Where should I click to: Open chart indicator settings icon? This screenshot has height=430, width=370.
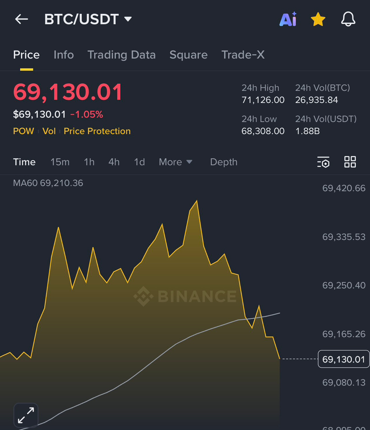click(x=323, y=162)
